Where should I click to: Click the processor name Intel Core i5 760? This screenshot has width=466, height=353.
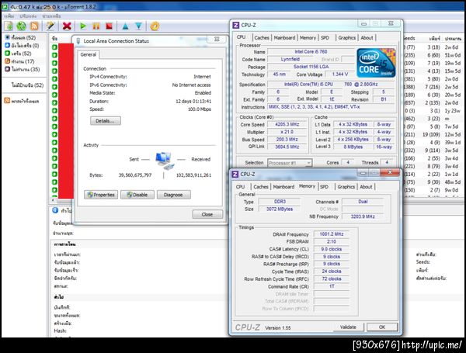click(311, 52)
